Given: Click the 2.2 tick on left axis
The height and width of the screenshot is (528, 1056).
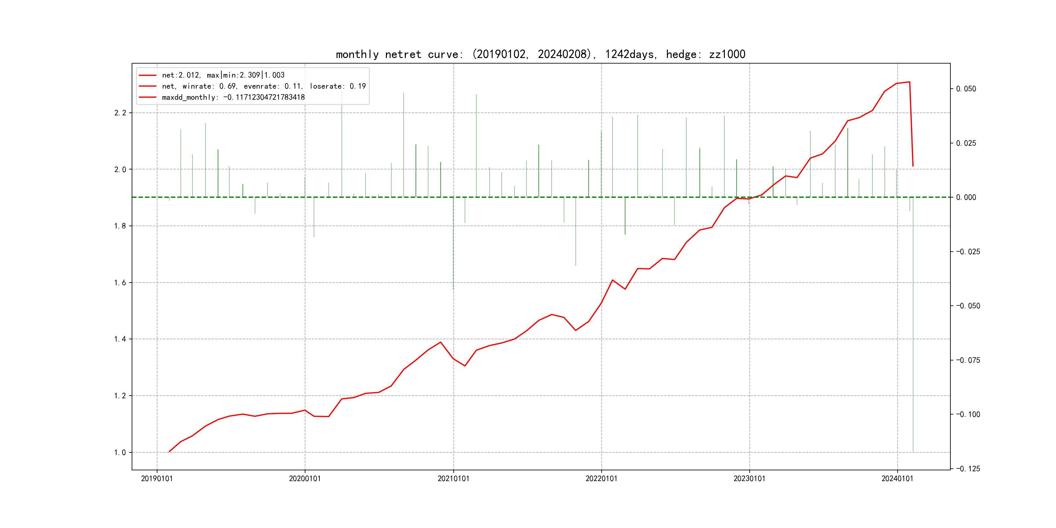Looking at the screenshot, I should 120,113.
